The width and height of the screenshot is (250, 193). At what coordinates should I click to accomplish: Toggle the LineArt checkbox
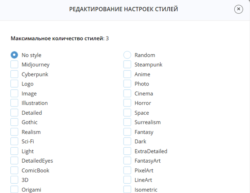(x=127, y=180)
